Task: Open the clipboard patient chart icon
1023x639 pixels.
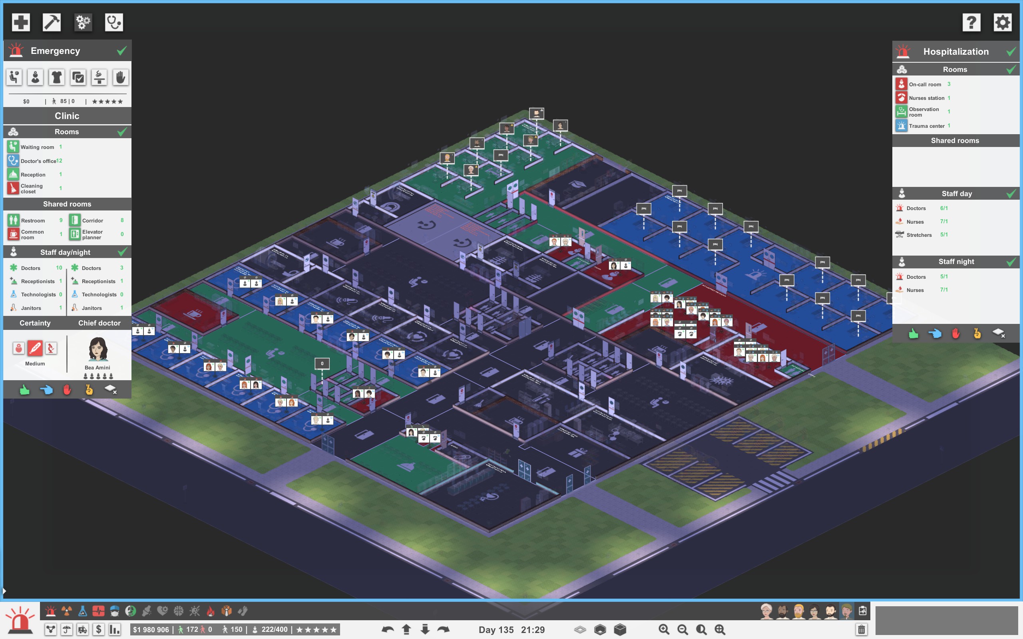Action: (862, 611)
